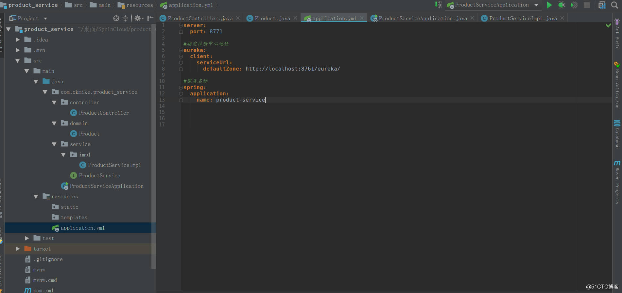Fold the spring block at line 11
This screenshot has width=622, height=293.
(181, 87)
